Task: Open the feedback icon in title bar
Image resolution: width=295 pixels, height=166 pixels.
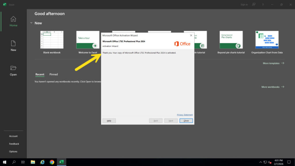Action: coord(254,5)
